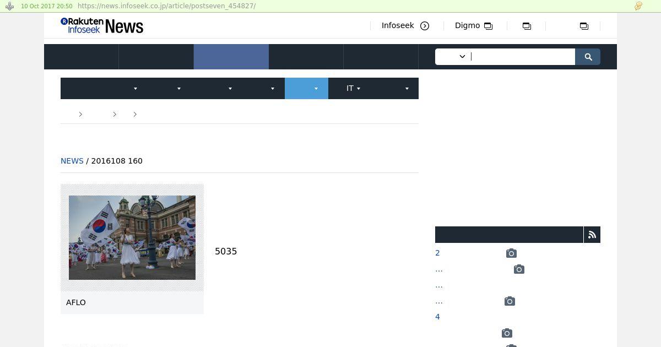
Task: Click the window icon next to Digmo
Action: (x=488, y=26)
